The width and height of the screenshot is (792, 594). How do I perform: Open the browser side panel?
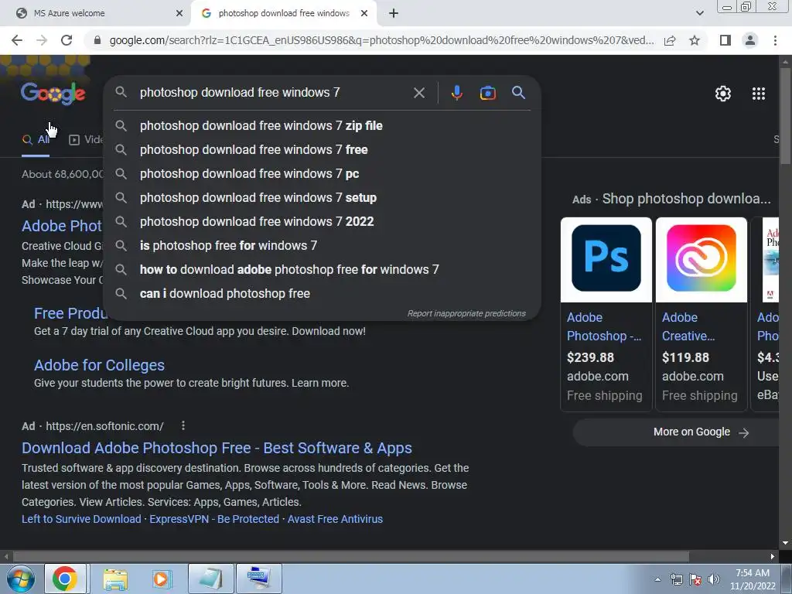[725, 40]
